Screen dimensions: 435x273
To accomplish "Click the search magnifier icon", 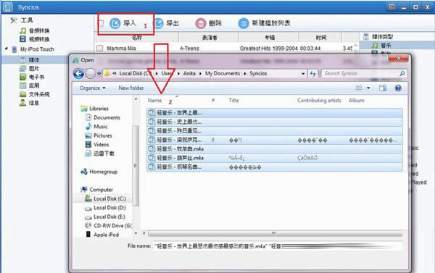I will 402,73.
